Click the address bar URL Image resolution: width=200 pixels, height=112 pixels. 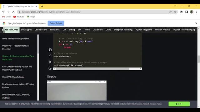51,12
